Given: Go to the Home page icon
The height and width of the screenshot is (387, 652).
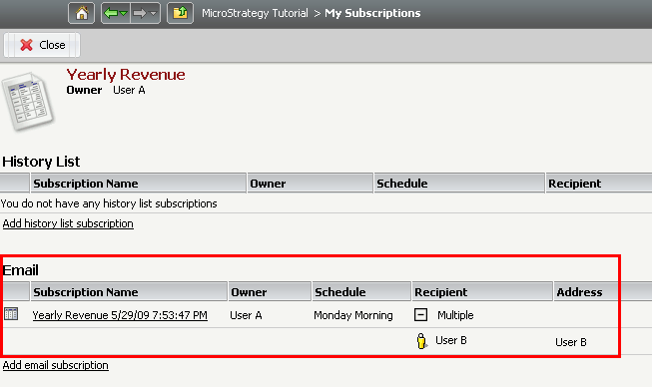Looking at the screenshot, I should coord(82,13).
